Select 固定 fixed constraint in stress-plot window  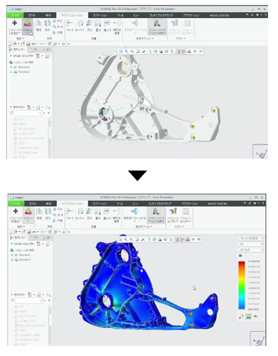click(x=39, y=212)
